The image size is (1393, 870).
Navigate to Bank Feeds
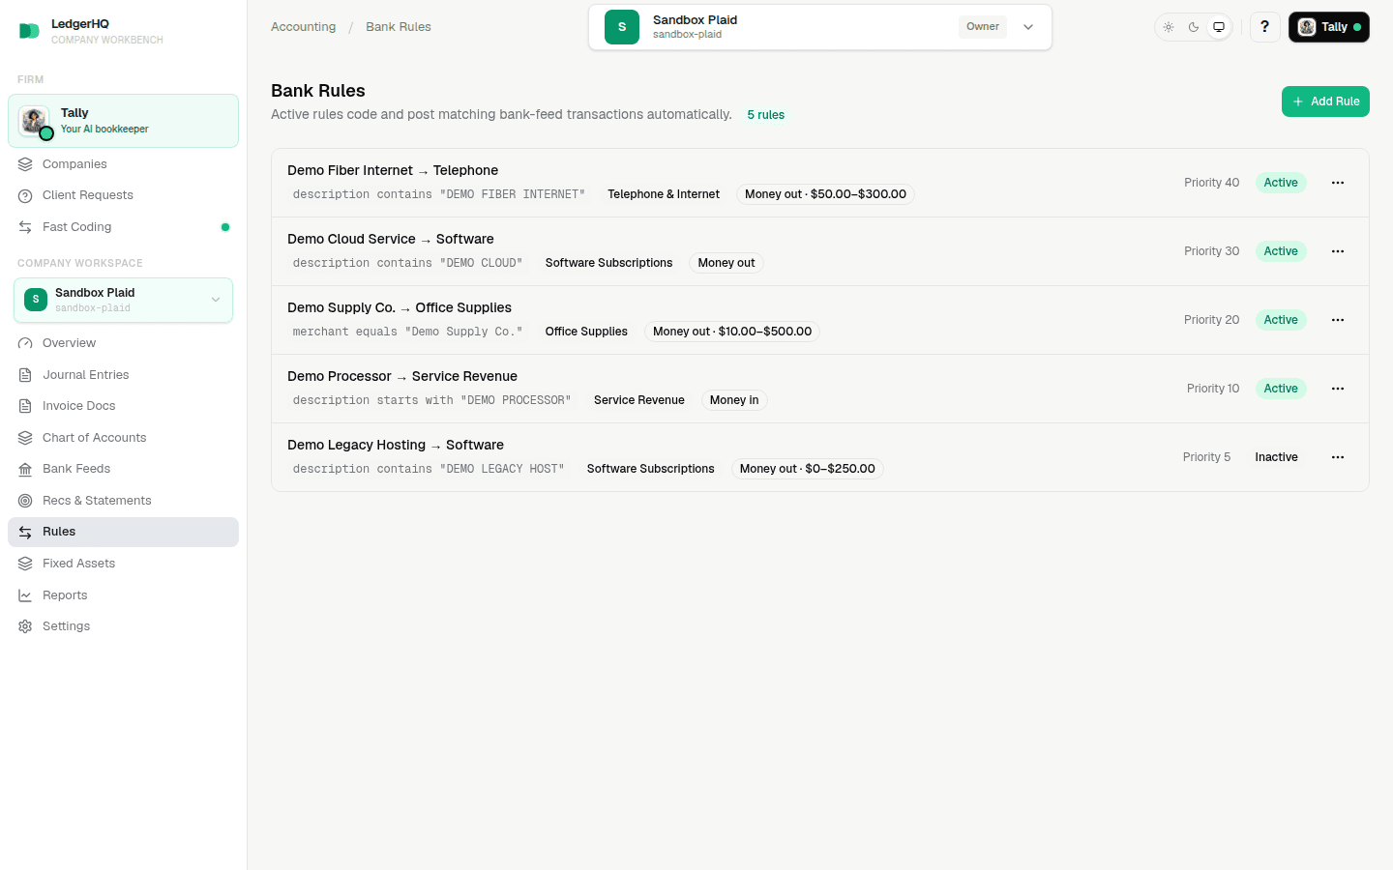tap(123, 469)
